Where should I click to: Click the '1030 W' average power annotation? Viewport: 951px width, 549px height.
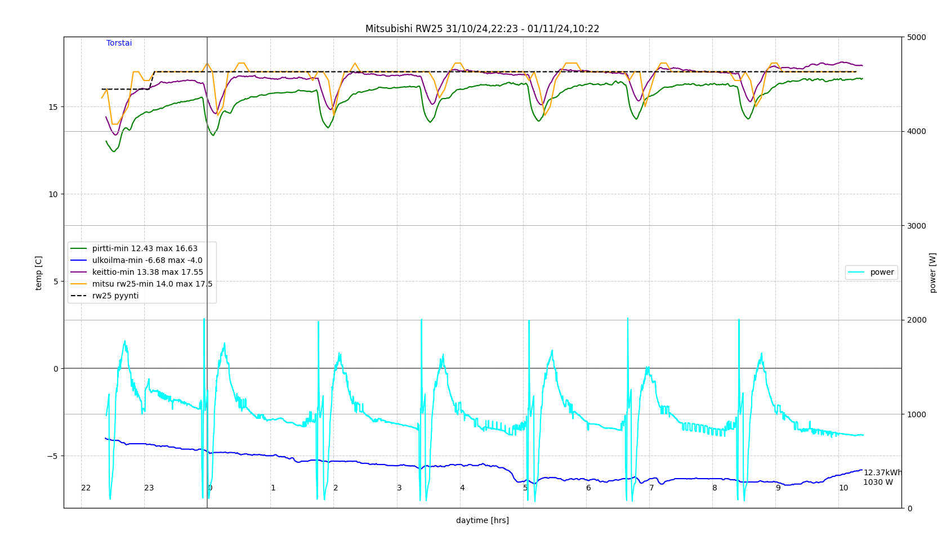(x=878, y=483)
